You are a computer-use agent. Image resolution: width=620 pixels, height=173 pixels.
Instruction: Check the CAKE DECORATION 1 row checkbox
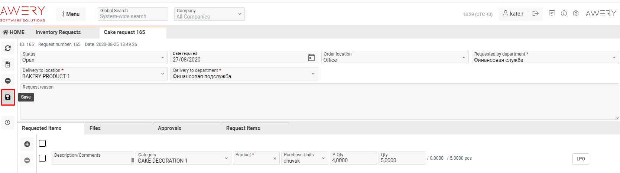click(x=42, y=158)
